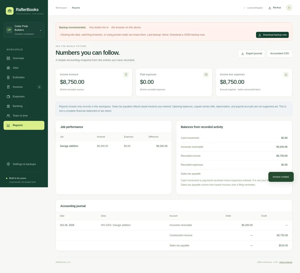This screenshot has height=273, width=300.
Task: Click the Construction income journal account
Action: click(x=181, y=235)
